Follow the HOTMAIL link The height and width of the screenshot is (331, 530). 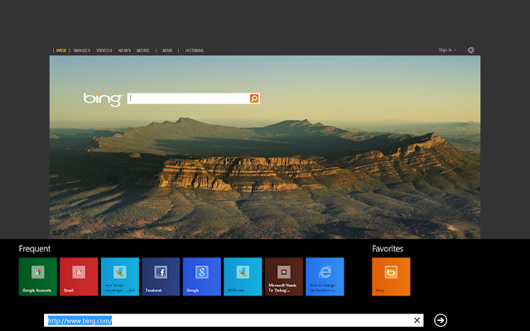click(195, 50)
